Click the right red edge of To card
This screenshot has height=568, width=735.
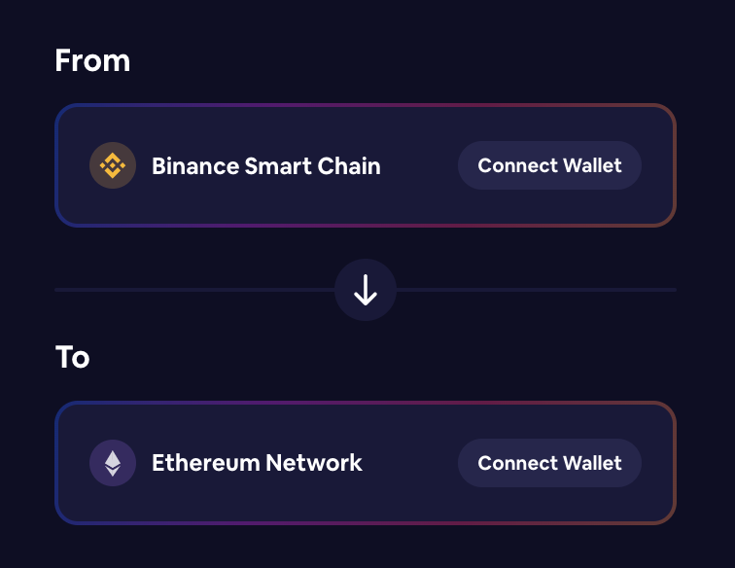point(674,463)
